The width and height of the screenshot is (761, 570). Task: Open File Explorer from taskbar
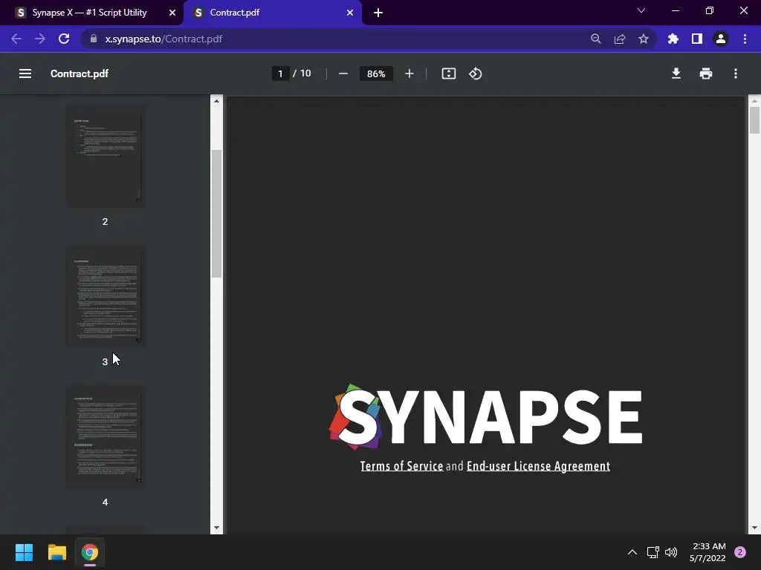tap(56, 552)
